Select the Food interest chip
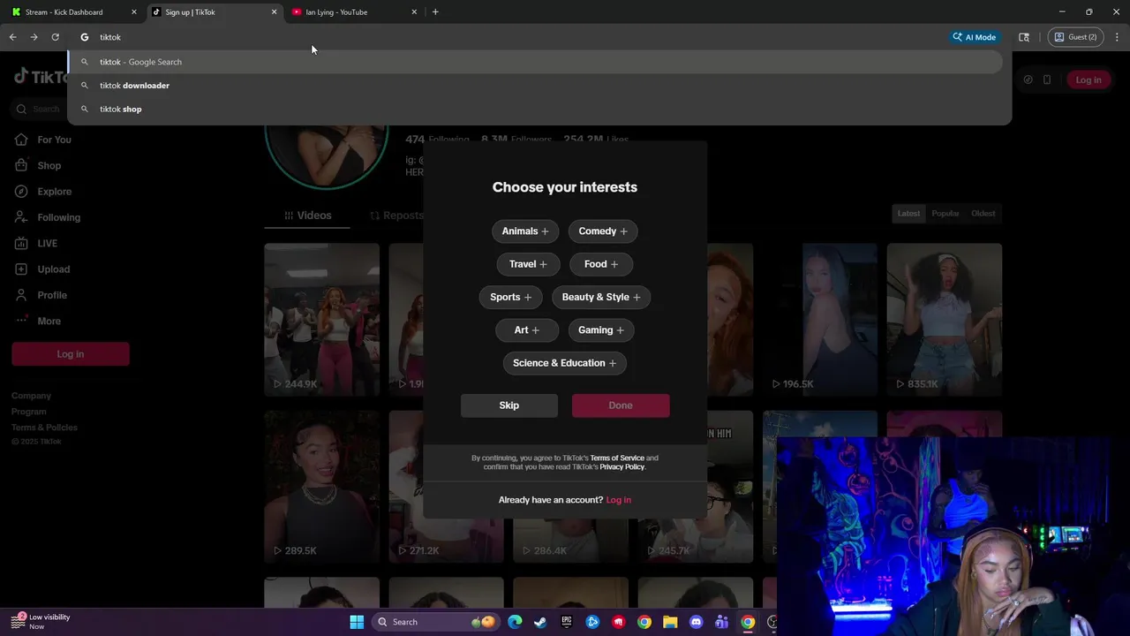The height and width of the screenshot is (636, 1130). (x=601, y=264)
